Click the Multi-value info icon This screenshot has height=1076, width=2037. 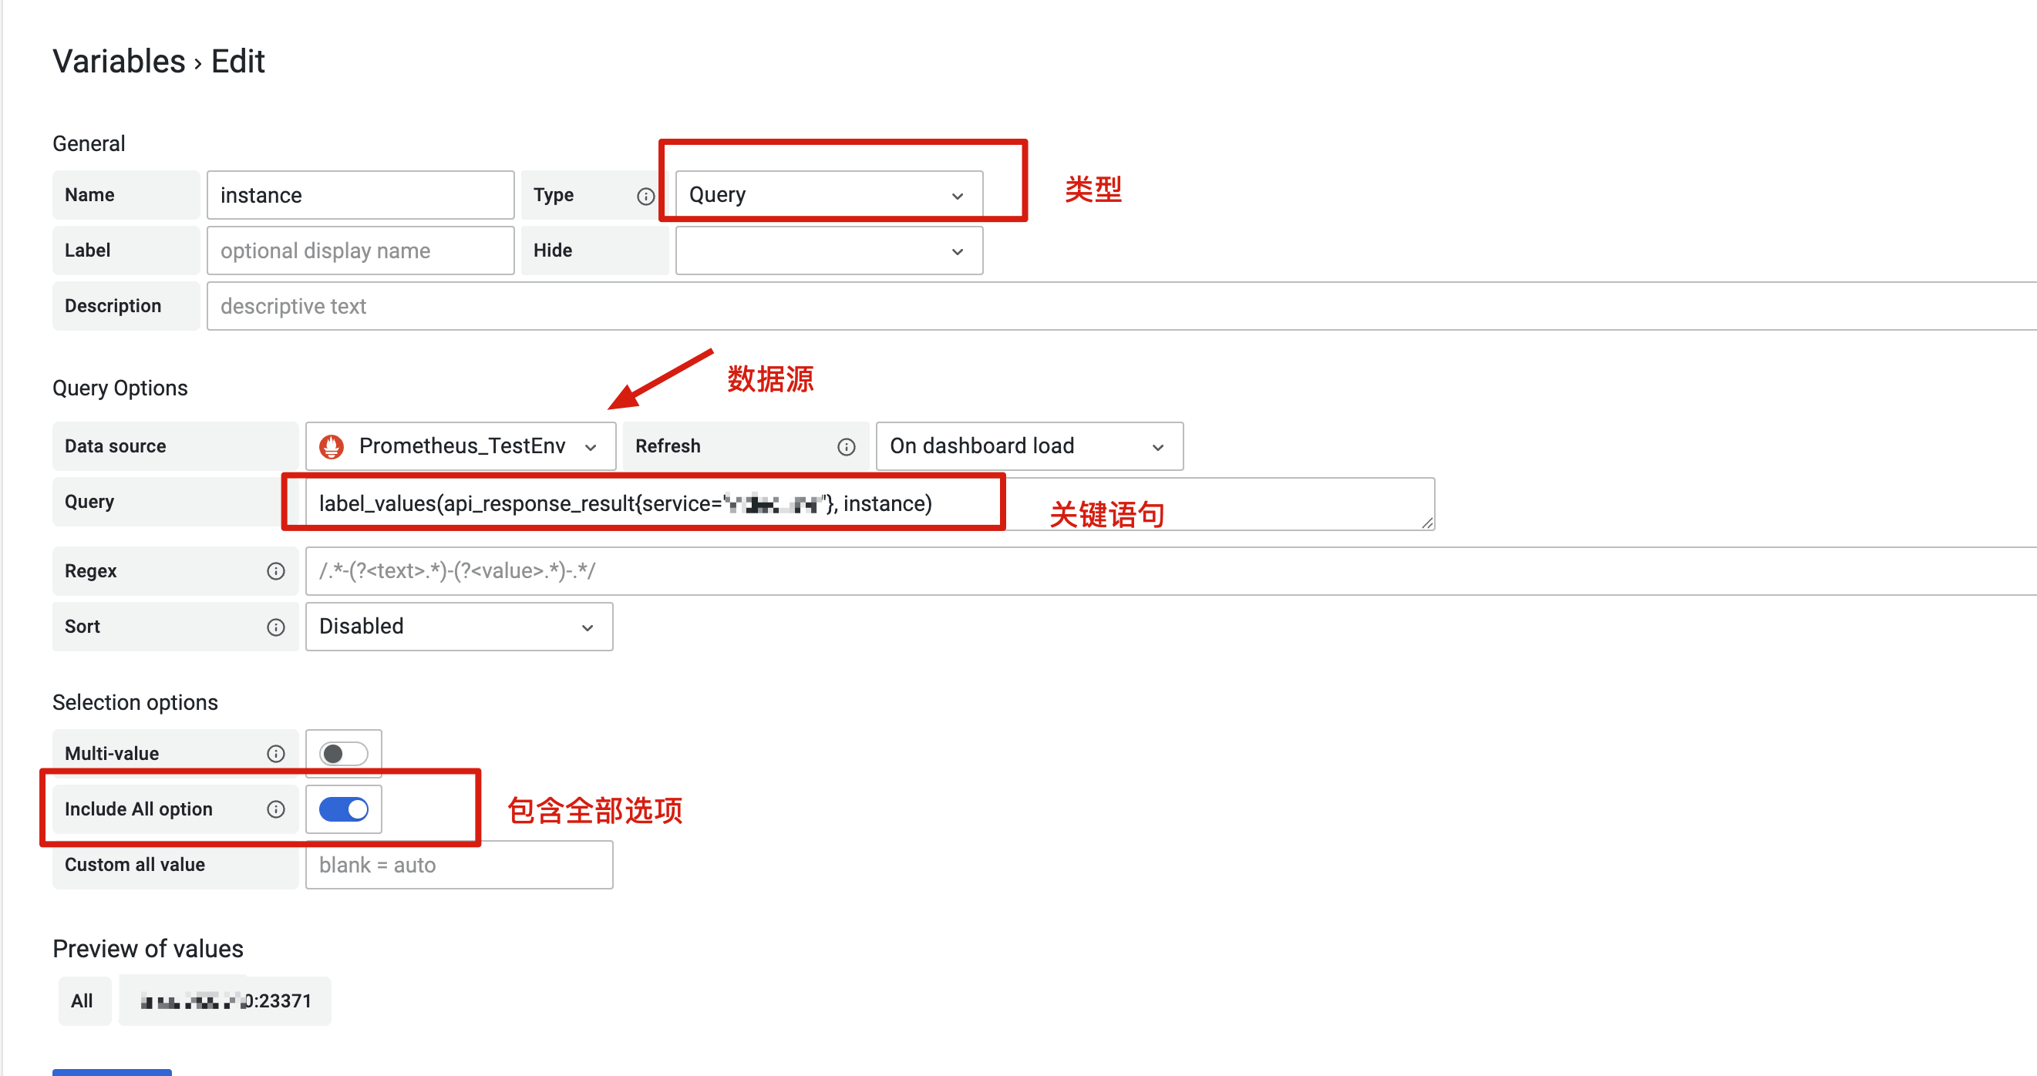[x=275, y=754]
